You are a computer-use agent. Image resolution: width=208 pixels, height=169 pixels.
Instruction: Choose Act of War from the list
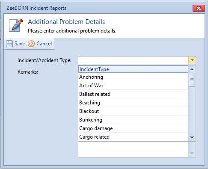(x=133, y=86)
